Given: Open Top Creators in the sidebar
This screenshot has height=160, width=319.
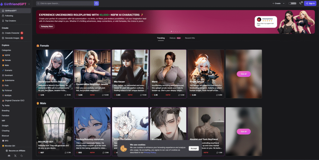Looking at the screenshot, I should [x=16, y=21].
